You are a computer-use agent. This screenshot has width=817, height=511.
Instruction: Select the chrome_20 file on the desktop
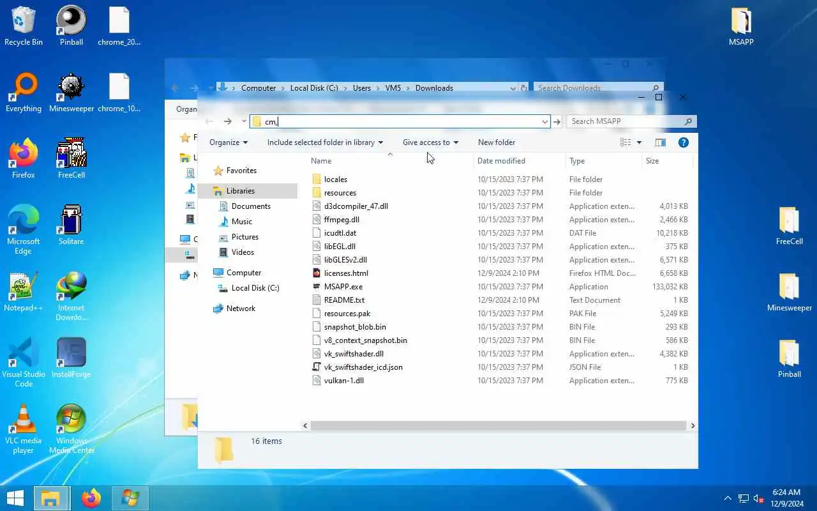[119, 26]
